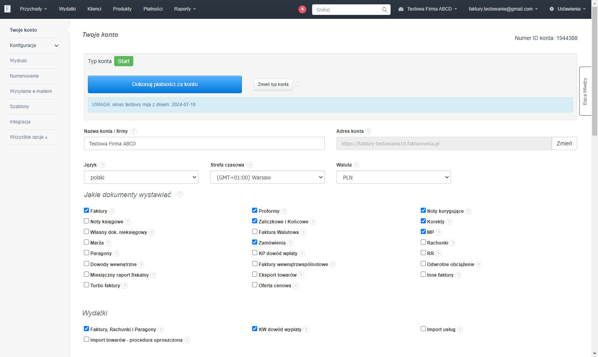Click the search magnifier icon
The image size is (598, 357).
(385, 9)
